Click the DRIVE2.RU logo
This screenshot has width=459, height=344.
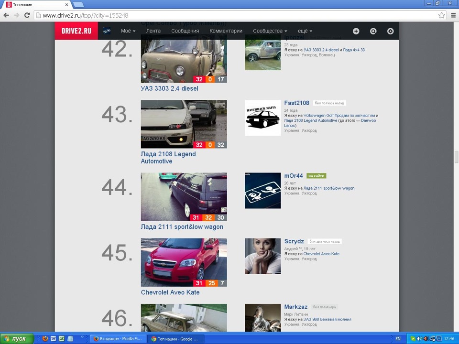[76, 31]
